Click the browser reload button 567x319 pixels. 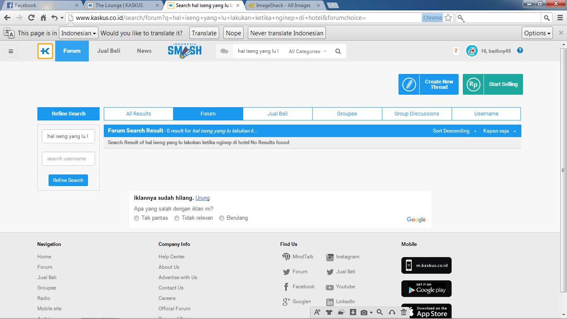pos(31,18)
